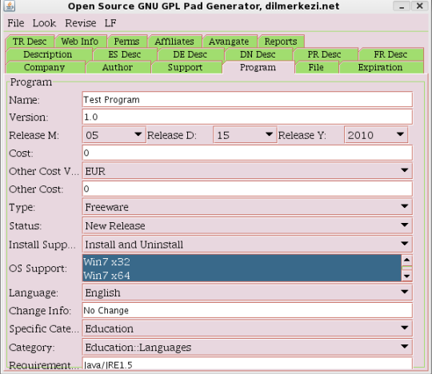
Task: Open the Install Support dropdown
Action: [x=247, y=244]
